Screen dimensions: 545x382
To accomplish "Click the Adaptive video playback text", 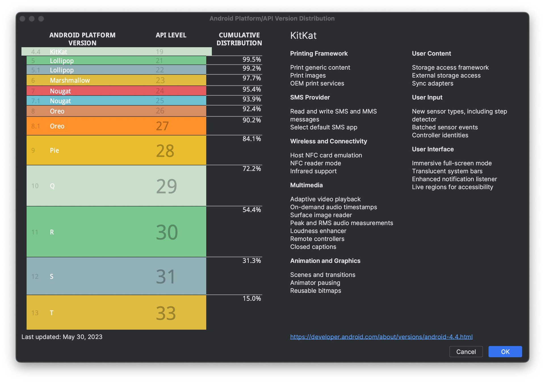I will (x=325, y=199).
